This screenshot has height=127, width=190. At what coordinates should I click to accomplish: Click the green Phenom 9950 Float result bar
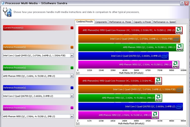tap(120, 98)
